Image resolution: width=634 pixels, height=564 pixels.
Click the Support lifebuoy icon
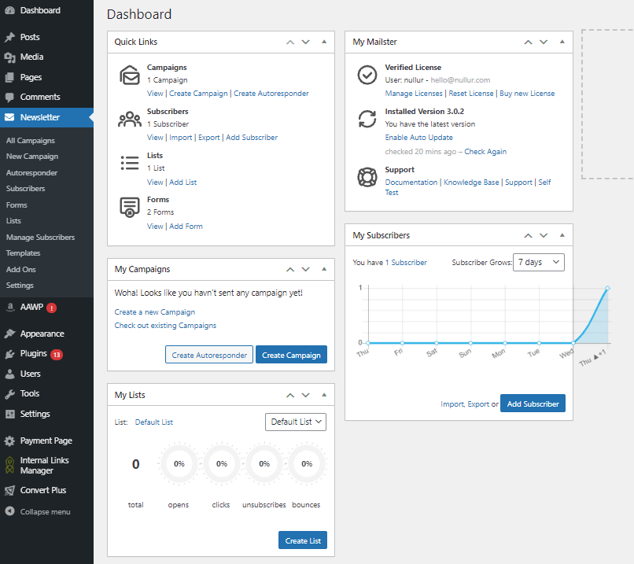[367, 176]
